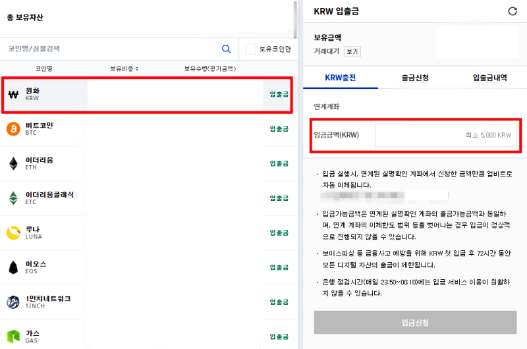The height and width of the screenshot is (349, 527).
Task: Click the gray 입금신청 button
Action: click(415, 323)
